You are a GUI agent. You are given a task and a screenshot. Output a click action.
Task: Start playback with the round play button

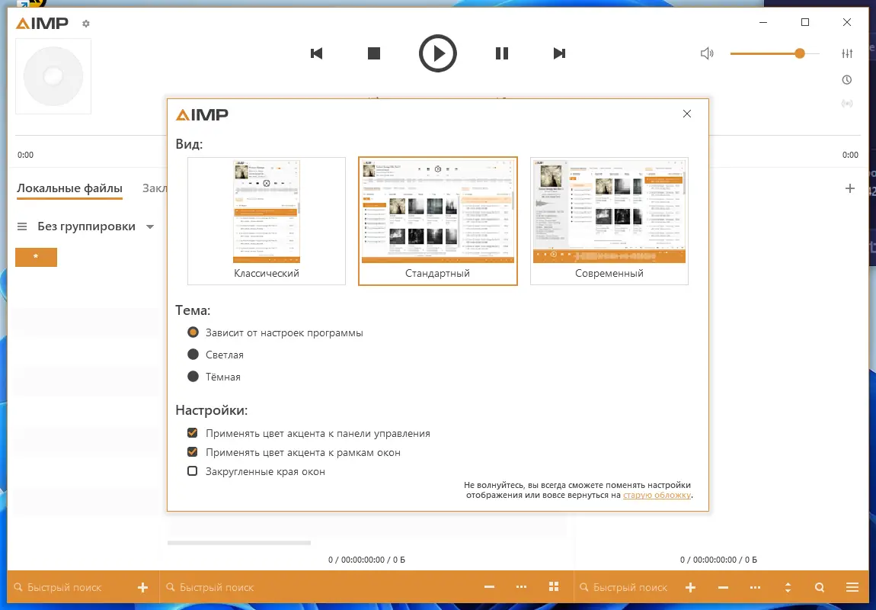(x=438, y=53)
